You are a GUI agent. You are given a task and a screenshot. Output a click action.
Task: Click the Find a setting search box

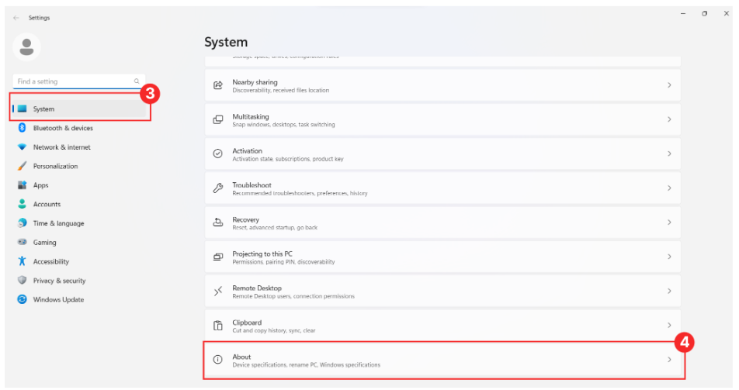(x=78, y=81)
